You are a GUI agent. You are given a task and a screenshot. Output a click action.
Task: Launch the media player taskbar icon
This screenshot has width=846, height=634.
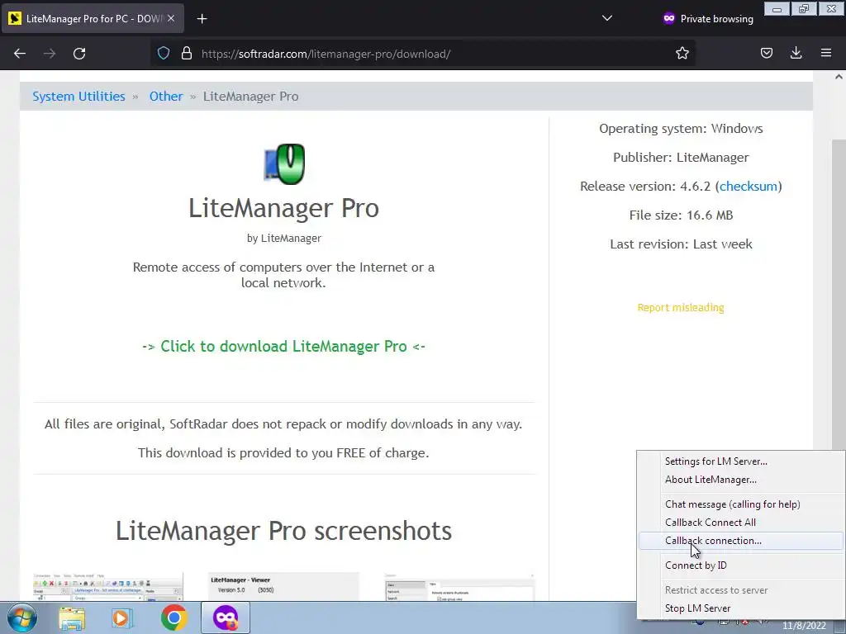pyautogui.click(x=122, y=617)
